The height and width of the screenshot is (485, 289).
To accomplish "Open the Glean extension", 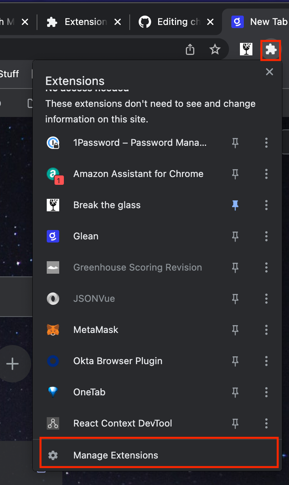I will tap(86, 236).
